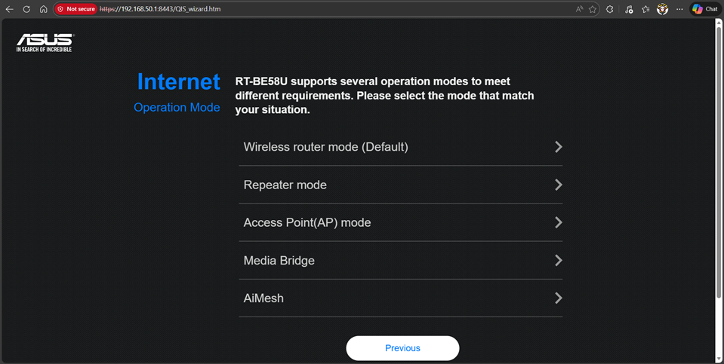This screenshot has width=724, height=364.
Task: Expand the AiMesh chevron arrow
Action: 558,298
